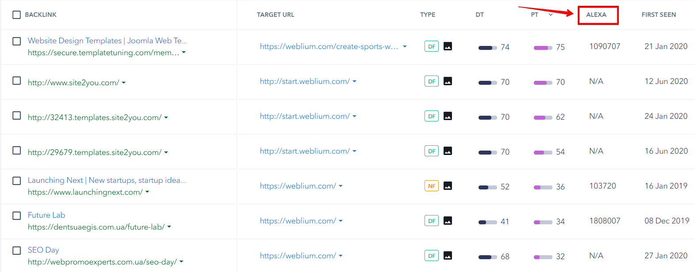
Task: Sort by the ALEXA column header
Action: tap(596, 15)
